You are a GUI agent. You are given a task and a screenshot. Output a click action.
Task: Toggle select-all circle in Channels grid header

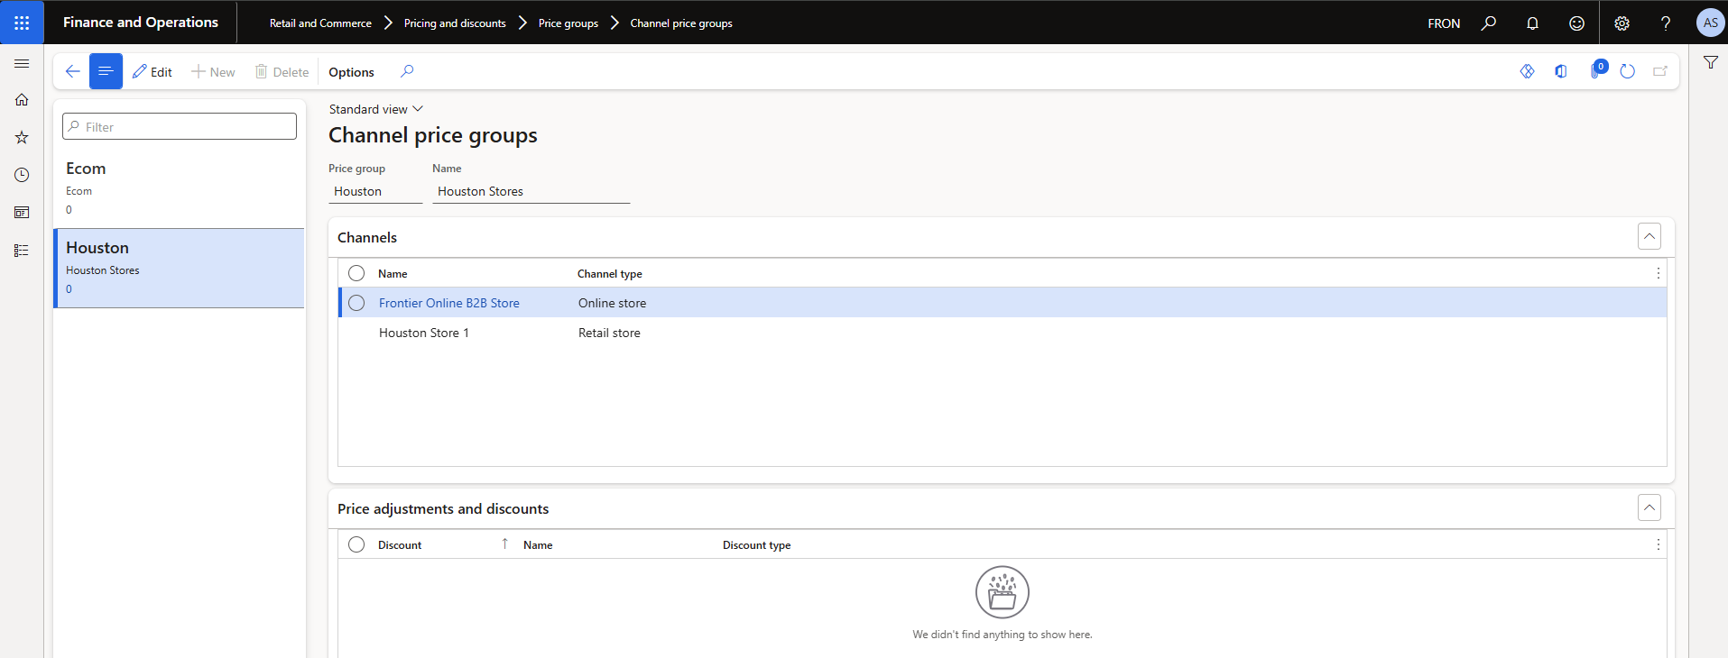(356, 273)
